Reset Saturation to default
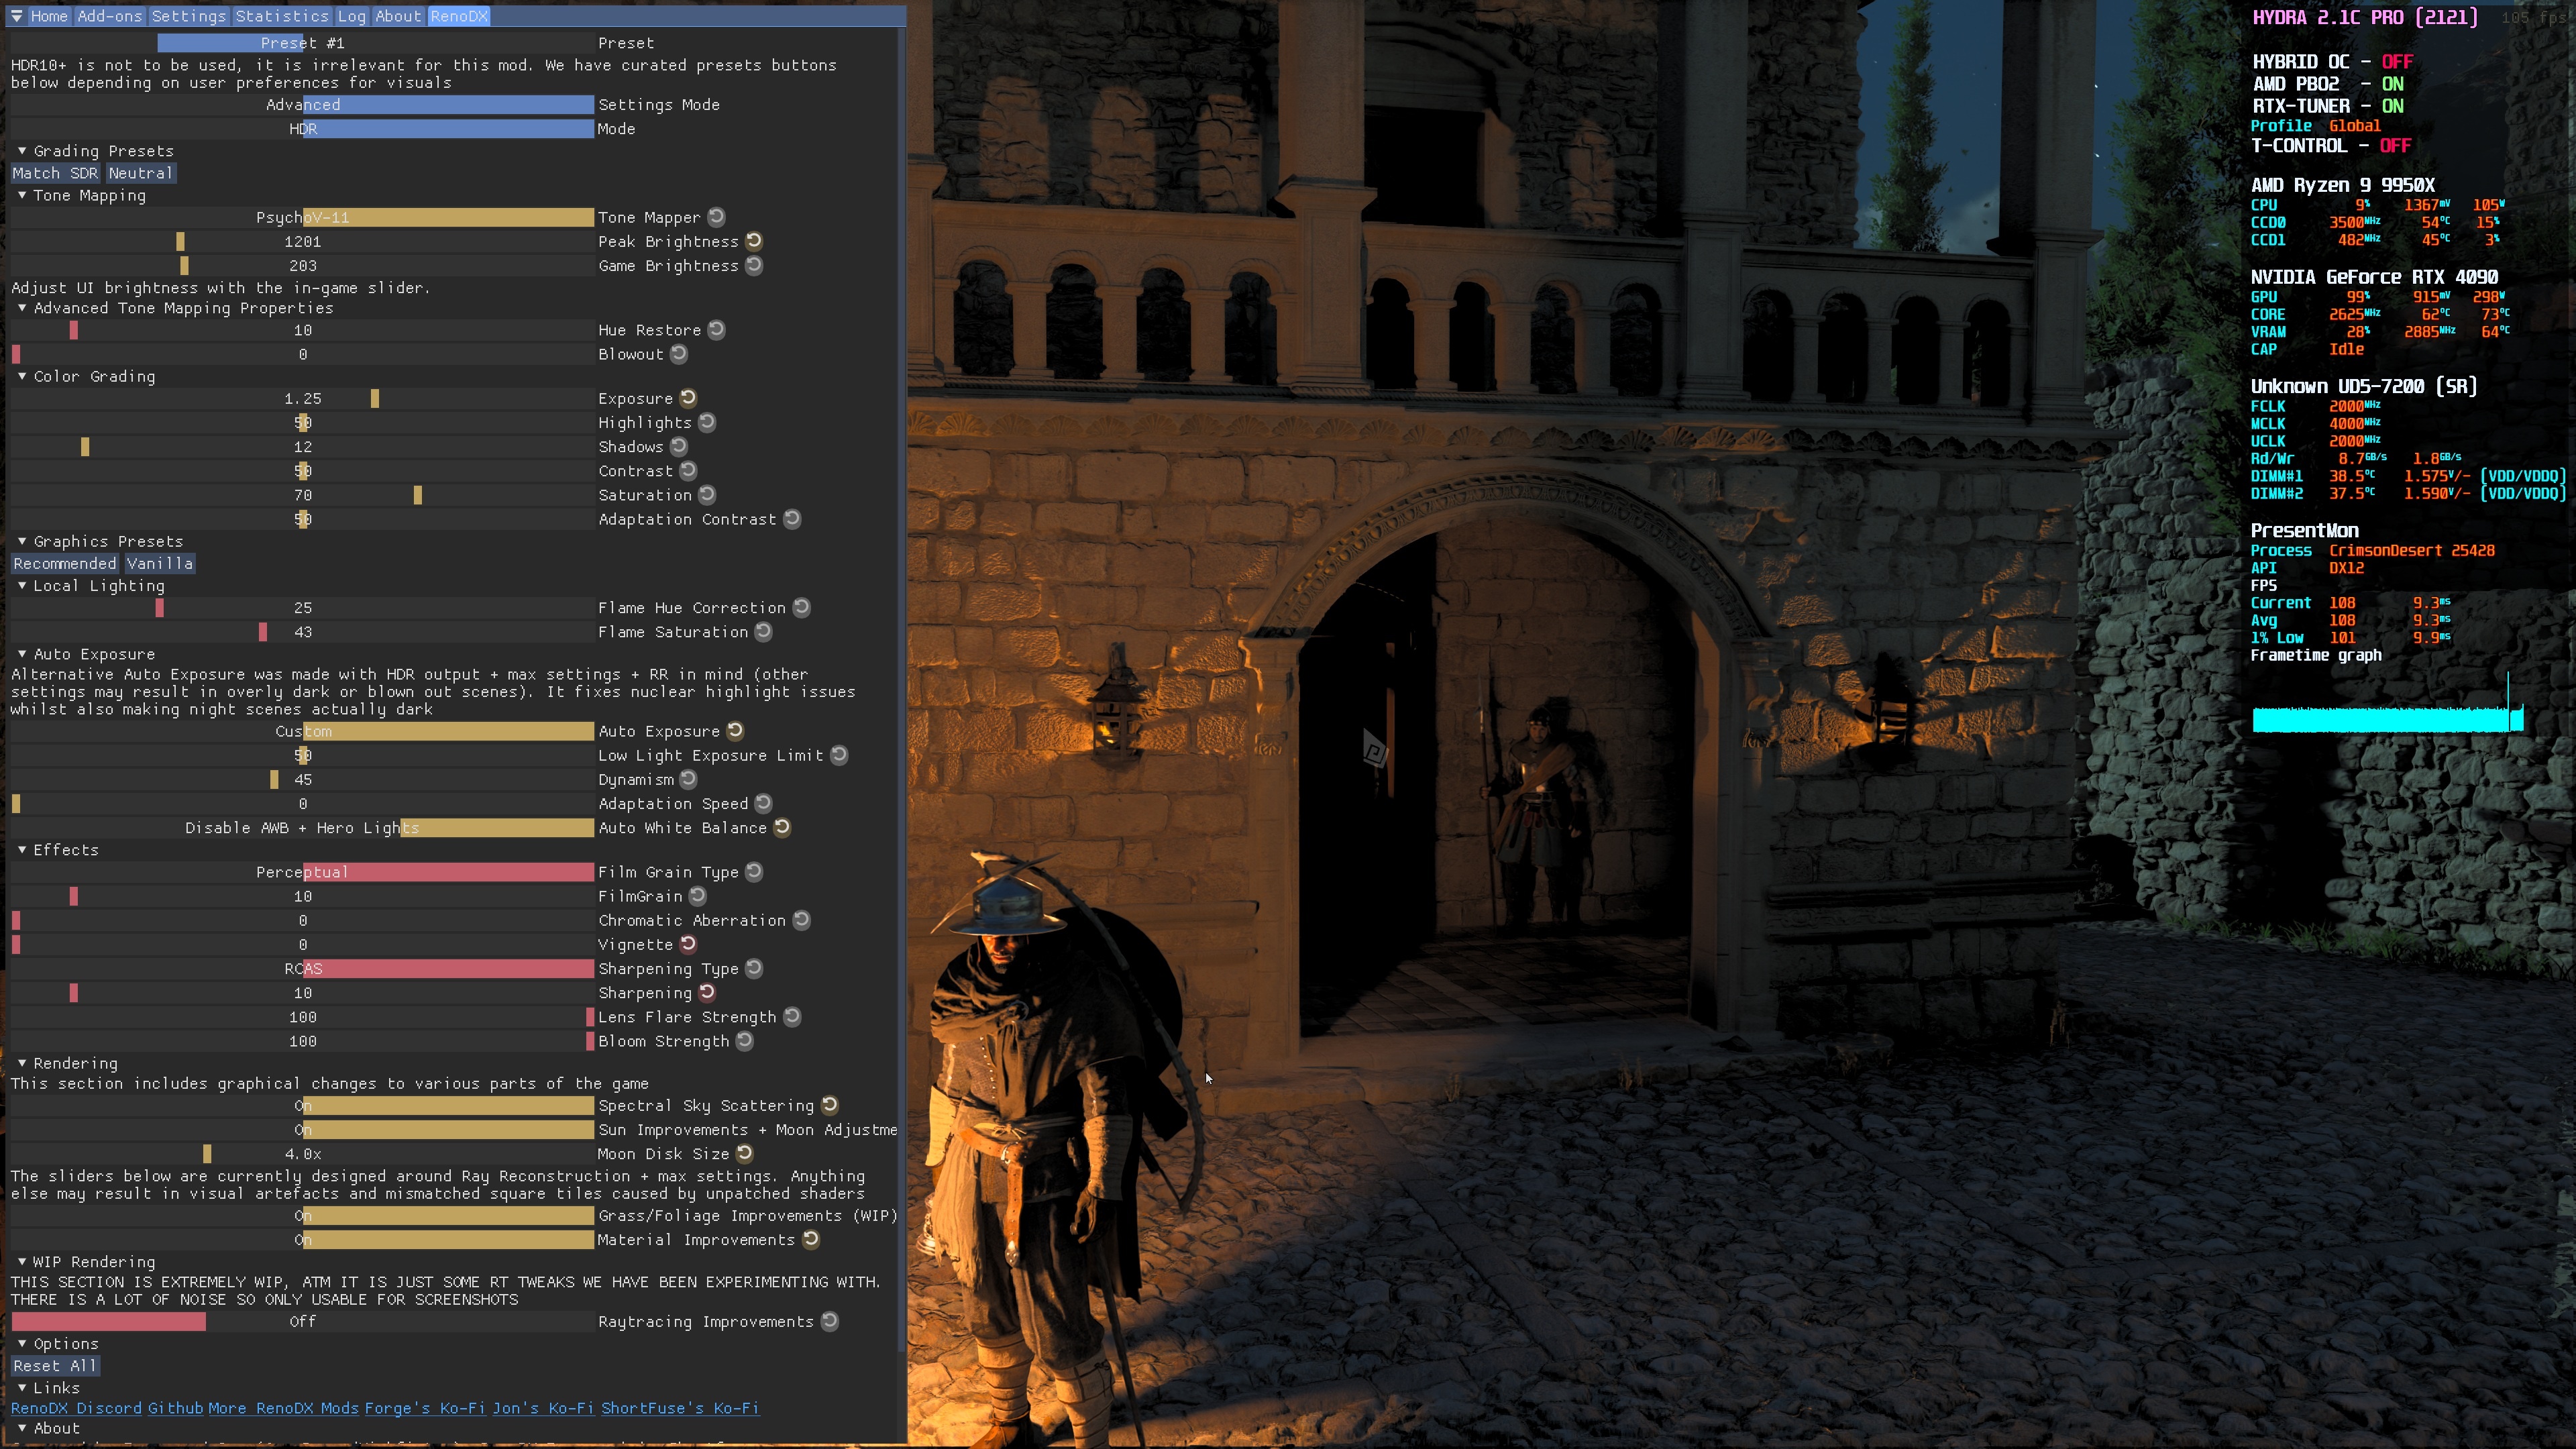 click(x=707, y=494)
